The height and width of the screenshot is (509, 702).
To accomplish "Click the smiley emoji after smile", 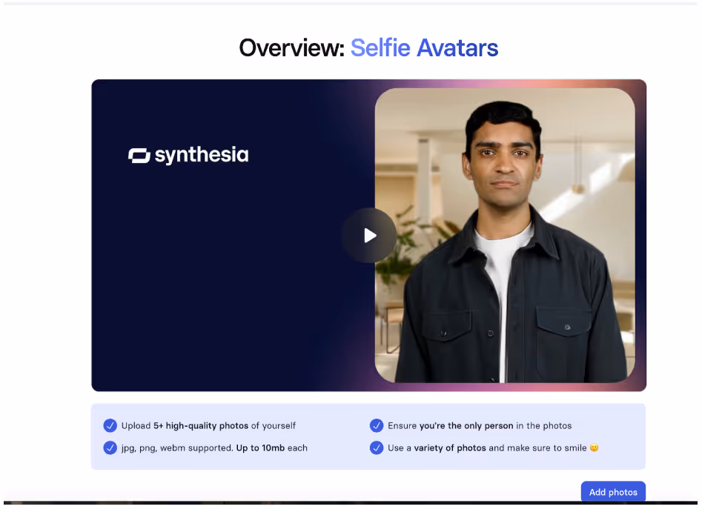I will point(594,448).
